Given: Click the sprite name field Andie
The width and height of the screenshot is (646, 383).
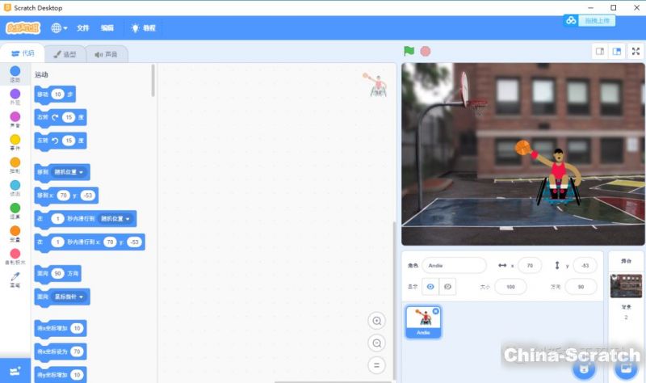Looking at the screenshot, I should [454, 265].
